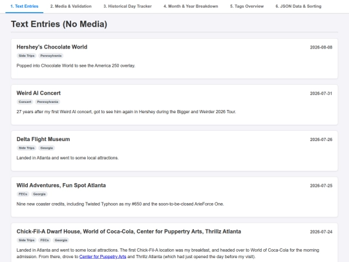Click the Delta Flight Museum entry title

pos(43,139)
